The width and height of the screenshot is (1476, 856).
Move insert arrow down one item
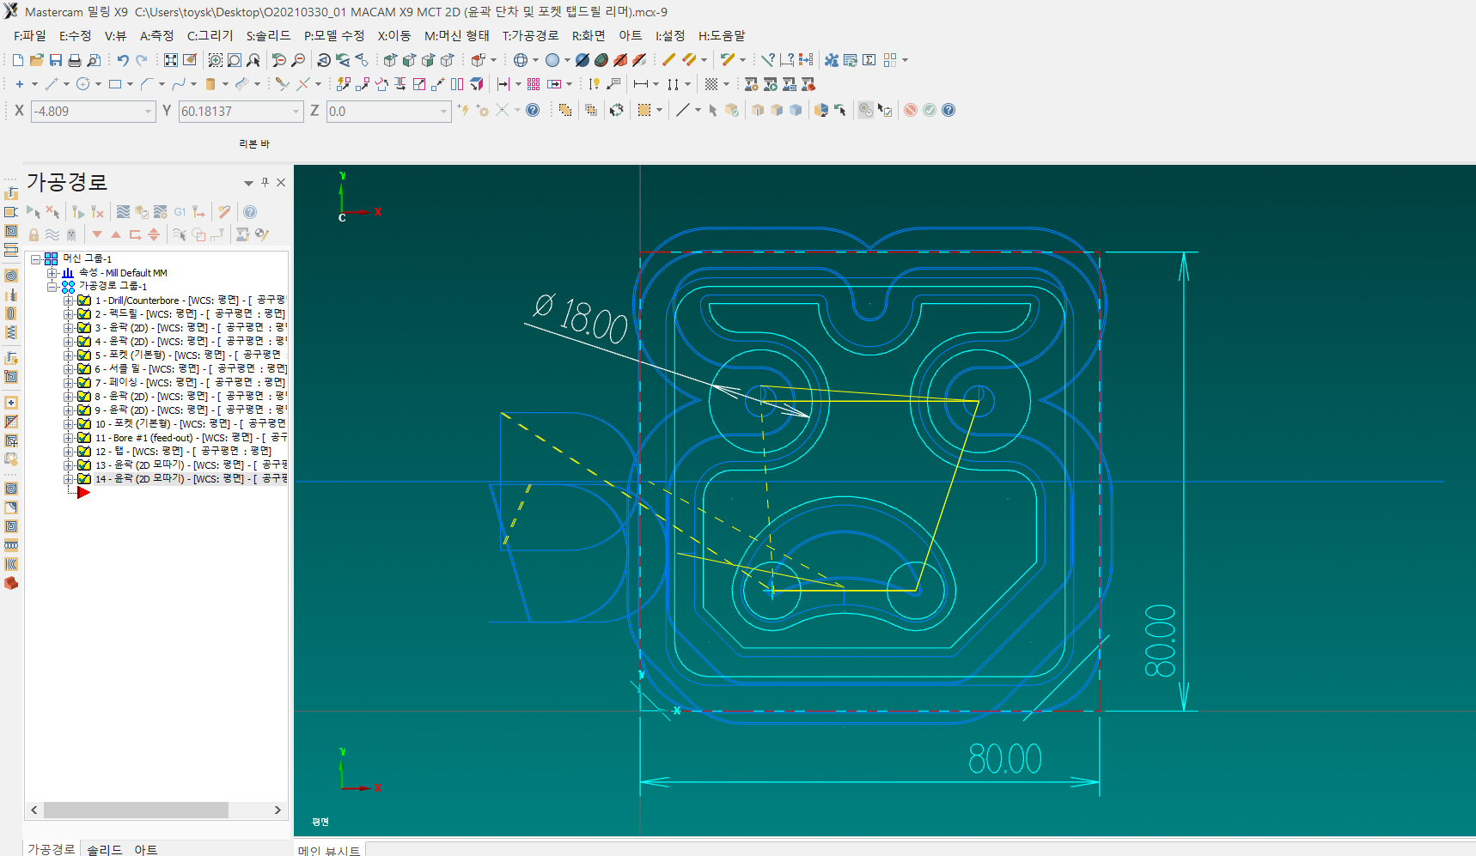97,234
